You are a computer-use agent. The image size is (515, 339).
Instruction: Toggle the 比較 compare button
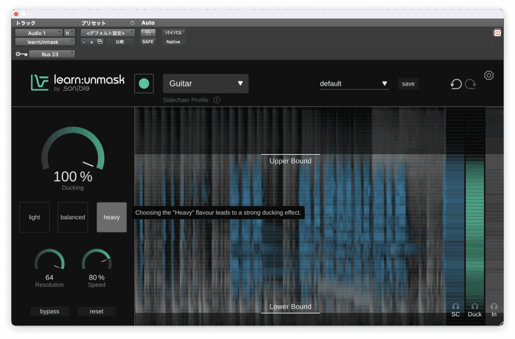pyautogui.click(x=120, y=42)
